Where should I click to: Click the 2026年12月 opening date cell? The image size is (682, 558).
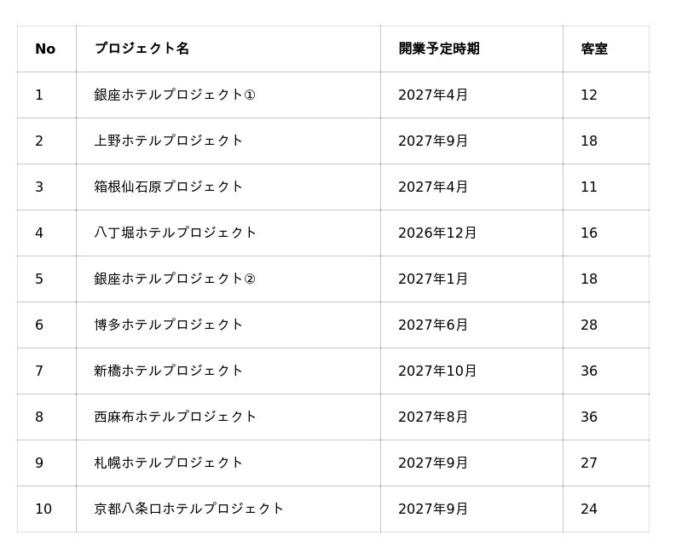(437, 233)
